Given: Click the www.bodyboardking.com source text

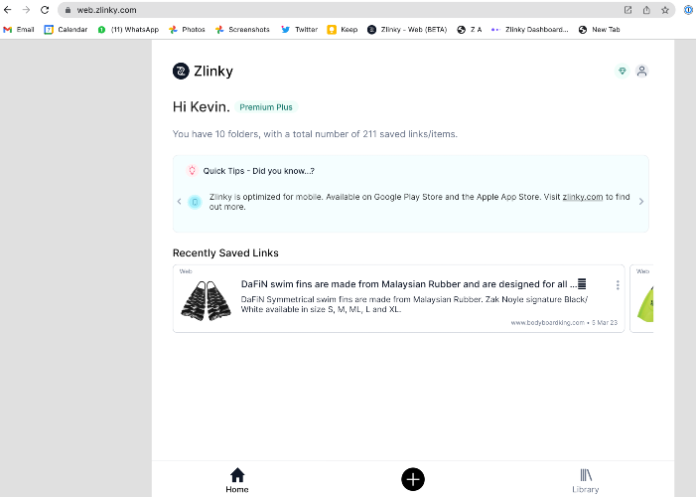Looking at the screenshot, I should pos(547,323).
